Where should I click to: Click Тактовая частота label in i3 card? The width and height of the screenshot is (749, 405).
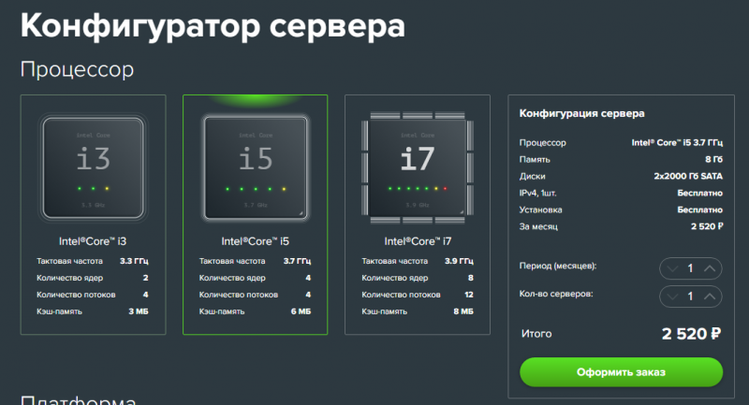tap(69, 261)
